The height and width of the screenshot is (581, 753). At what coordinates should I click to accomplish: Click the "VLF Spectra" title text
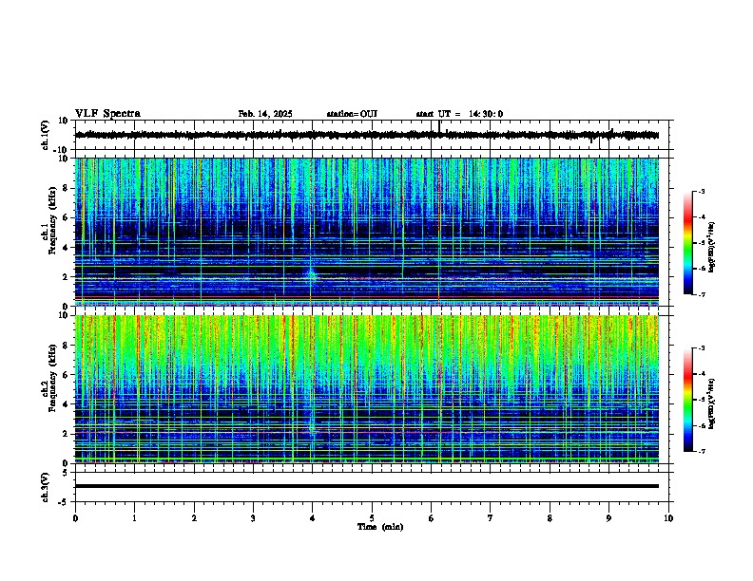tap(107, 114)
